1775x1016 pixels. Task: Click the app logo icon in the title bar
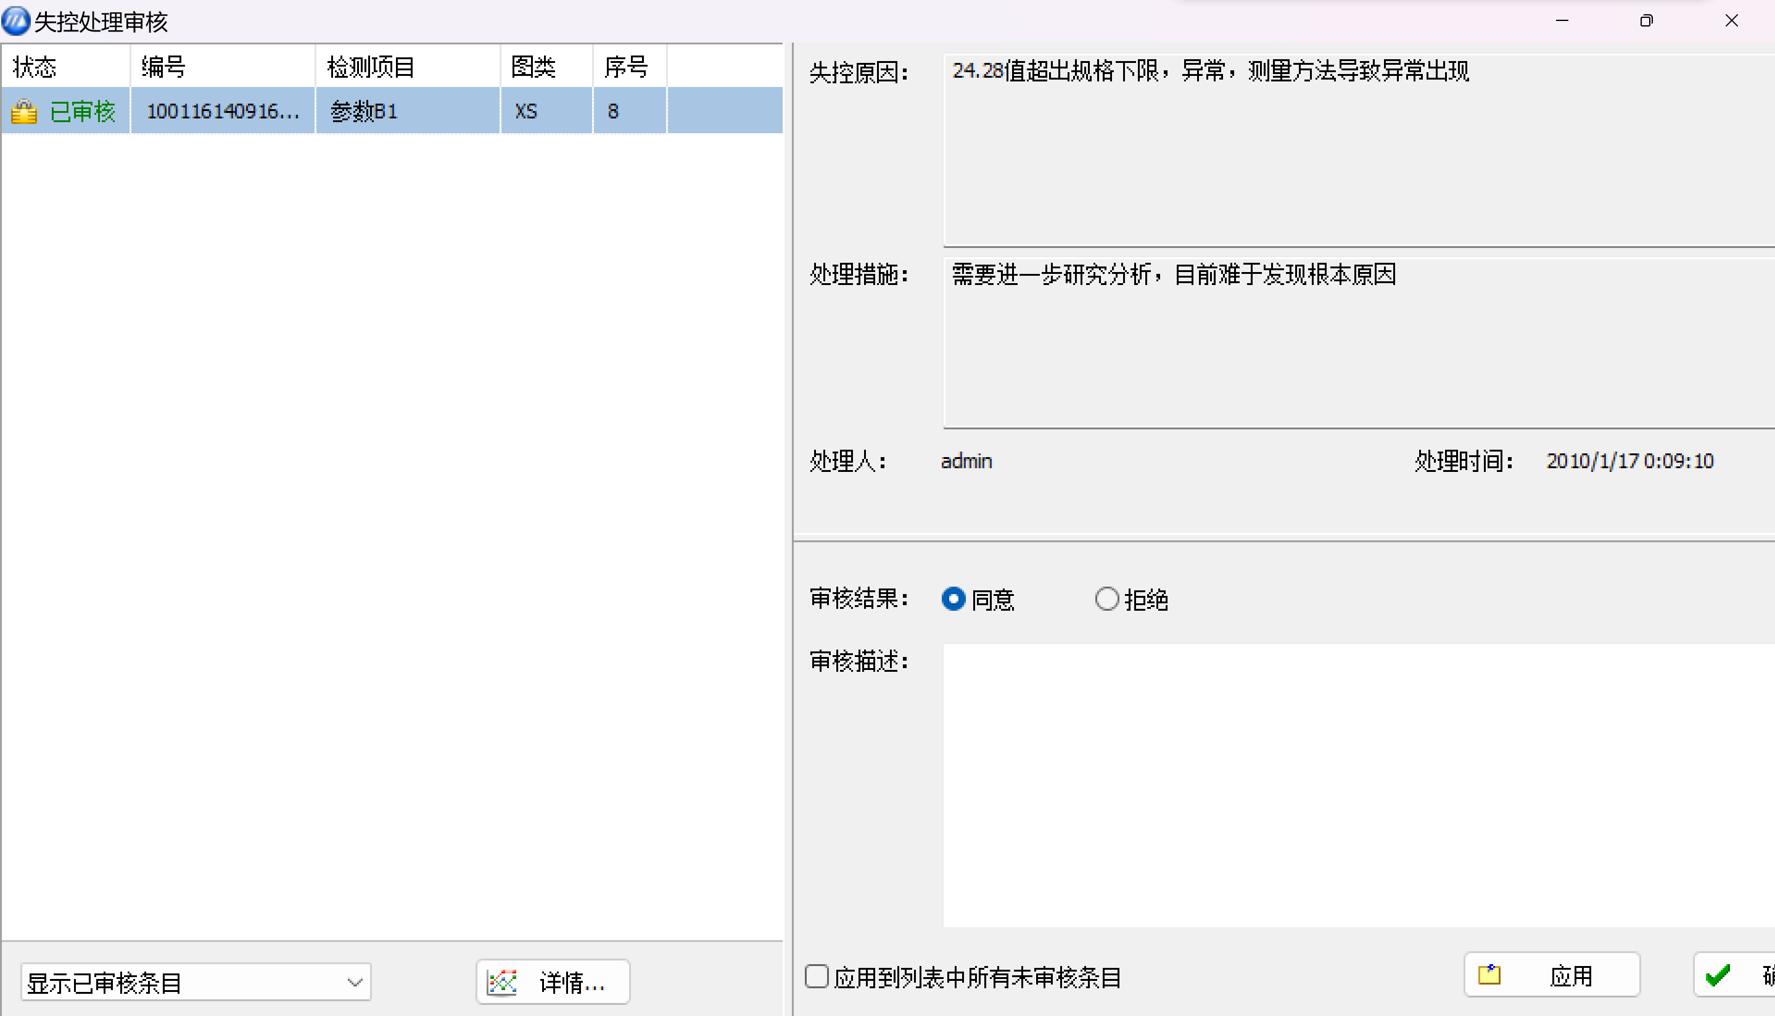pos(15,21)
